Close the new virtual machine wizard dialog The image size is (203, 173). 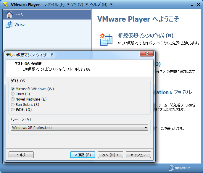tap(146, 54)
